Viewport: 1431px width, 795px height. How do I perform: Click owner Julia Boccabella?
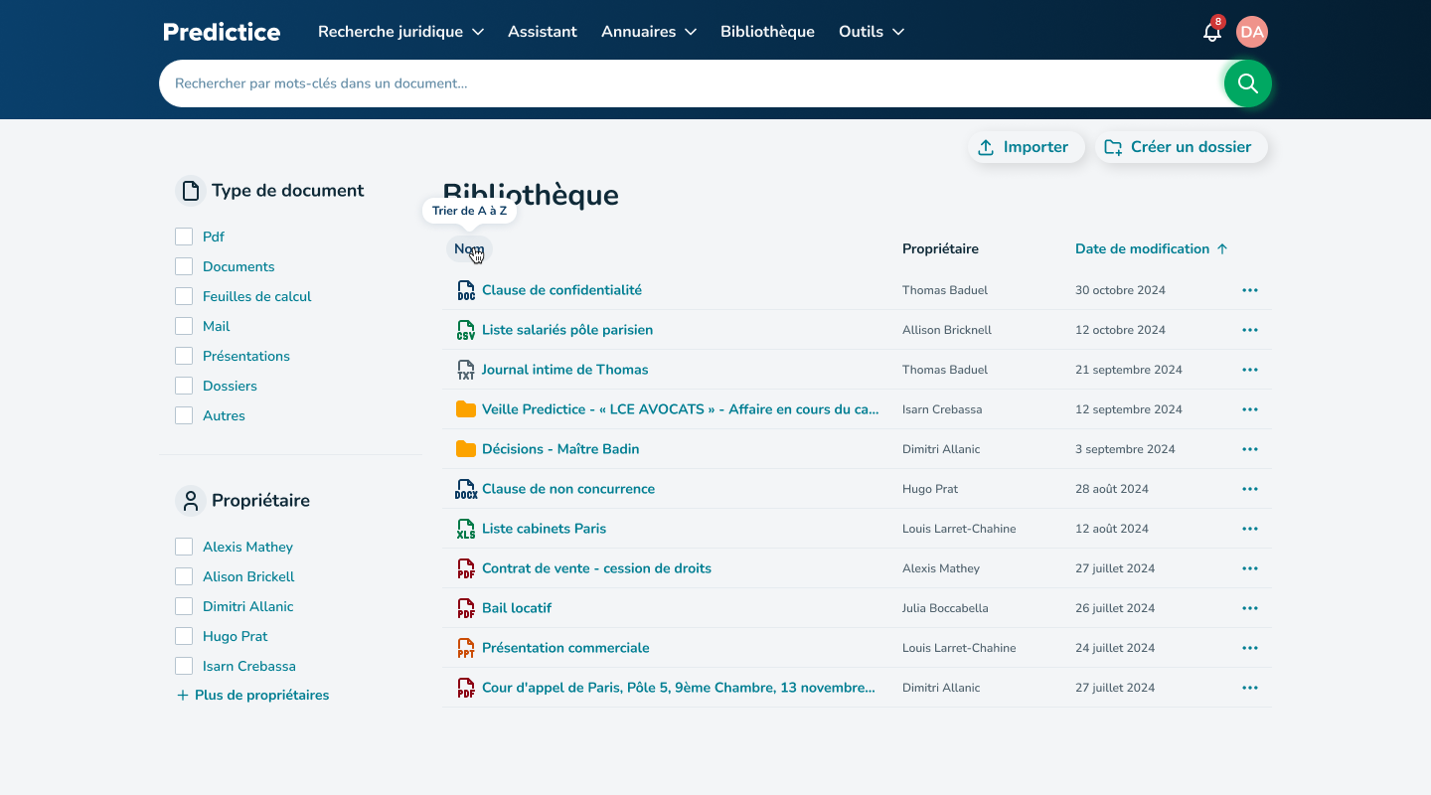click(945, 608)
